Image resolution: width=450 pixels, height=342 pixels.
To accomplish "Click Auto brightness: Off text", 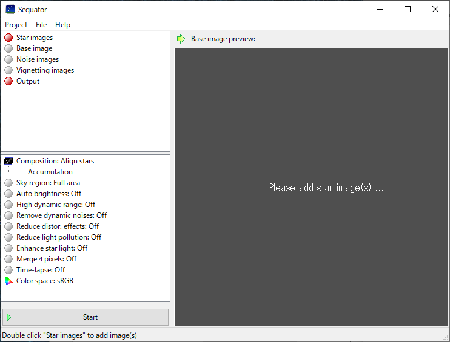I will tap(49, 194).
